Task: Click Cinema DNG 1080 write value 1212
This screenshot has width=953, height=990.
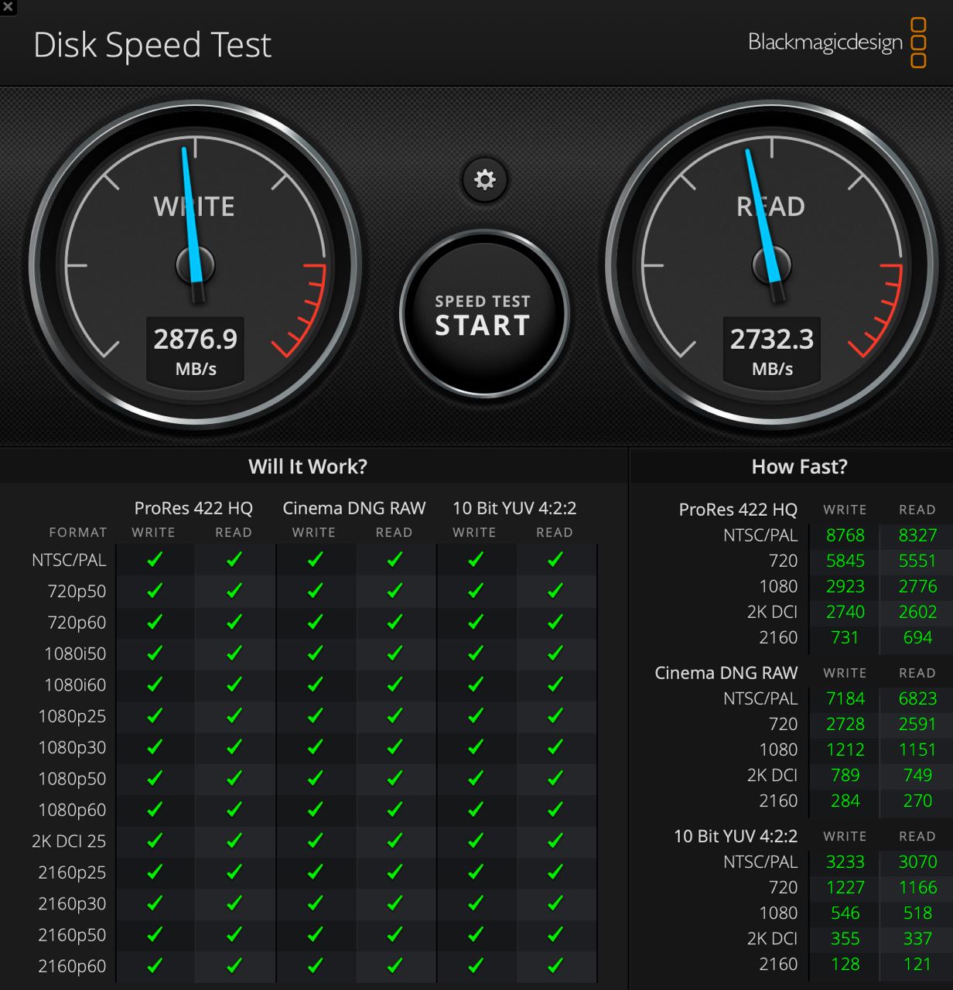Action: [845, 749]
